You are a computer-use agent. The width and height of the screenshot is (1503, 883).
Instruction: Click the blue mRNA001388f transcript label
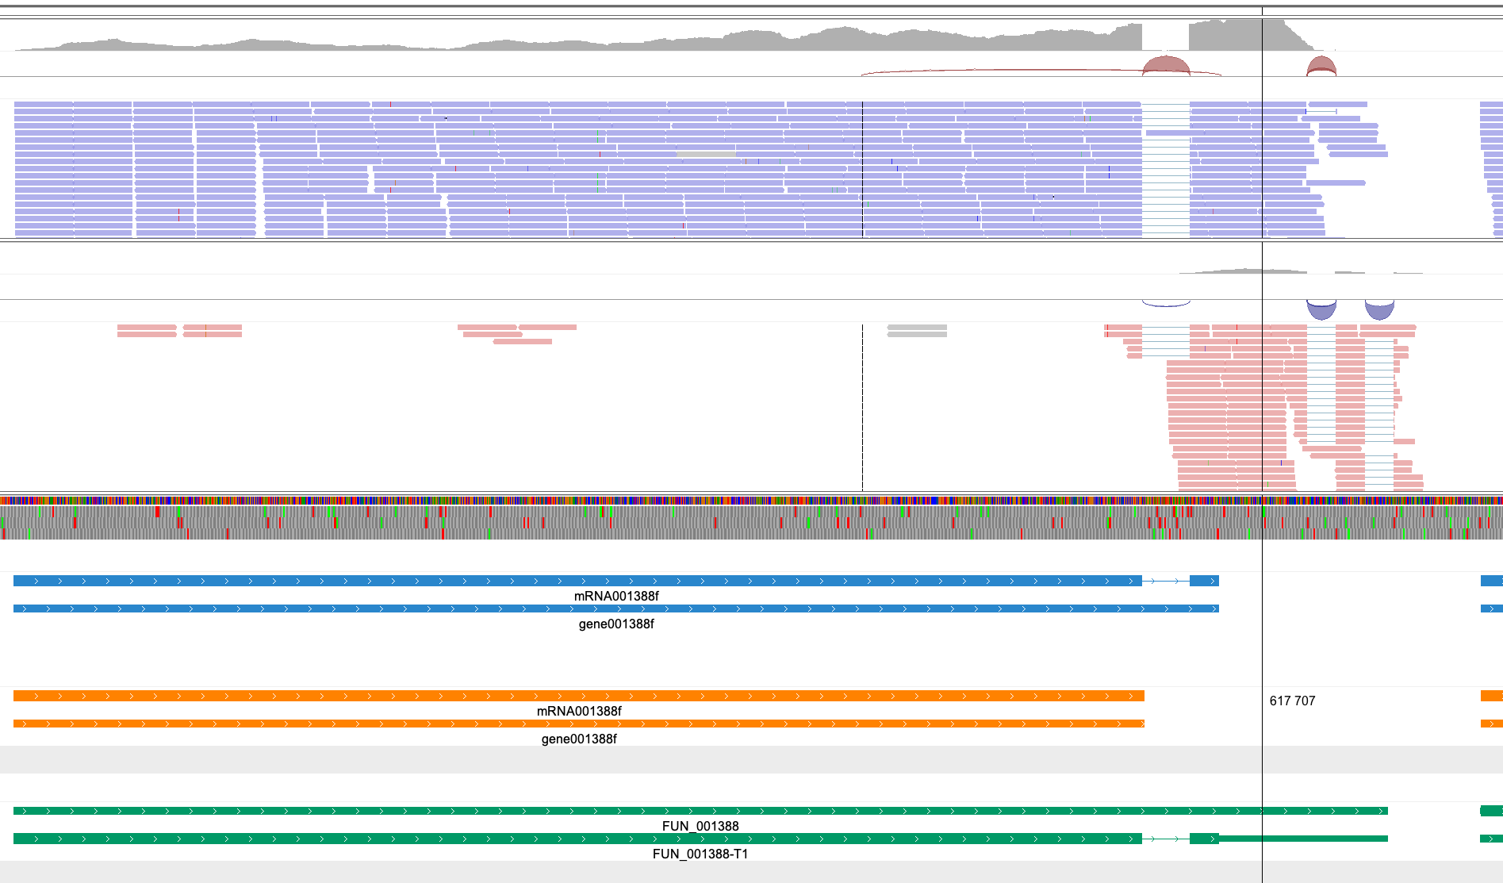pos(616,596)
